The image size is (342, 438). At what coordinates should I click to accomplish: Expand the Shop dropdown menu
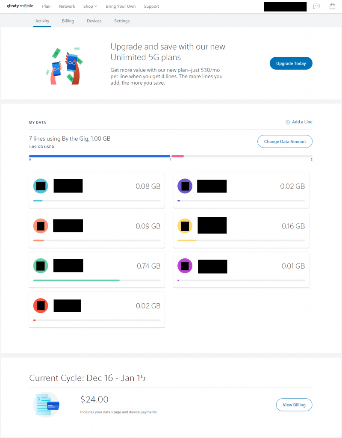pyautogui.click(x=90, y=6)
